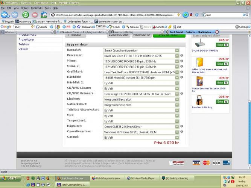Click the browser Back arrow button
Viewport: 251px width, 188px height.
pyautogui.click(x=5, y=15)
